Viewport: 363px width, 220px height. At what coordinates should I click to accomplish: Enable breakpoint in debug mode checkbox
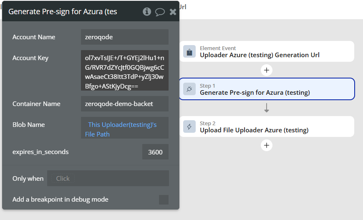(x=164, y=200)
